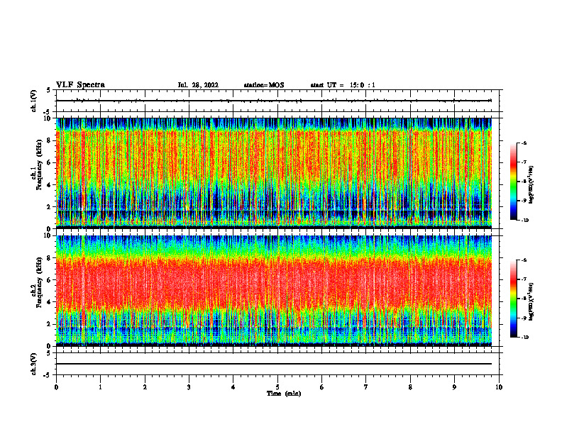Screen dimensions: 562x434
Task: Click the "8" kHz tick on ch.1 axis
Action: click(x=49, y=140)
